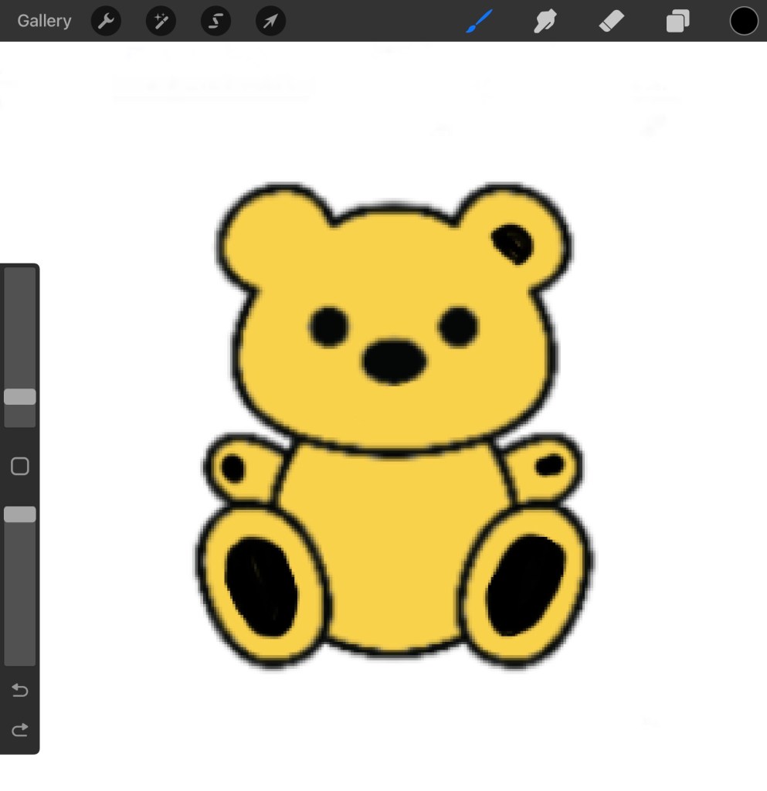Tap the black spot inside bear's ear
Screen dimensions: 767x791
513,243
